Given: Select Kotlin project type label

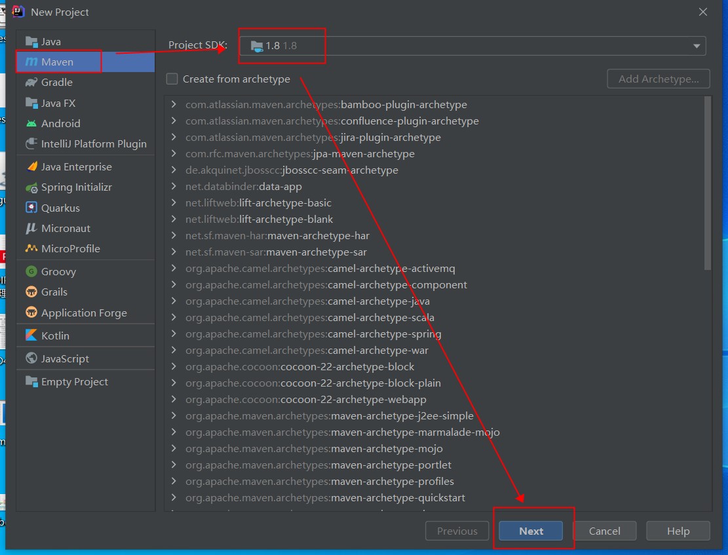Looking at the screenshot, I should pyautogui.click(x=55, y=335).
